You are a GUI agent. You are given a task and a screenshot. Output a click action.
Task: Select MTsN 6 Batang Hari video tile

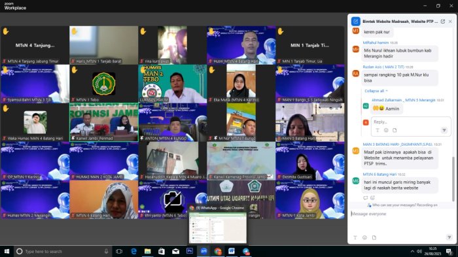[103, 199]
